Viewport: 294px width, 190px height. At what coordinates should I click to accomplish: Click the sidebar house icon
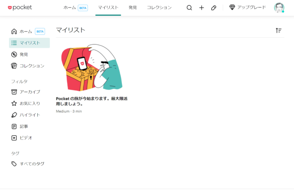pos(14,32)
